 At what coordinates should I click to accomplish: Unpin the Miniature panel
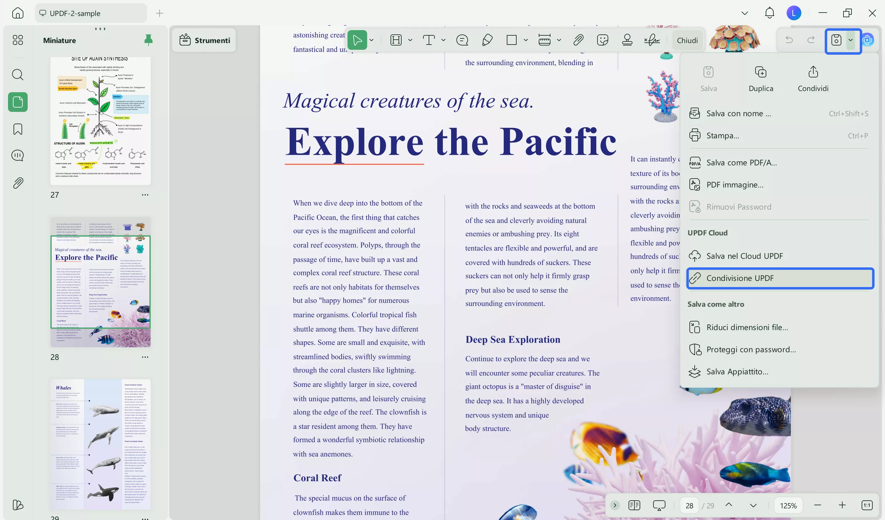click(x=148, y=40)
